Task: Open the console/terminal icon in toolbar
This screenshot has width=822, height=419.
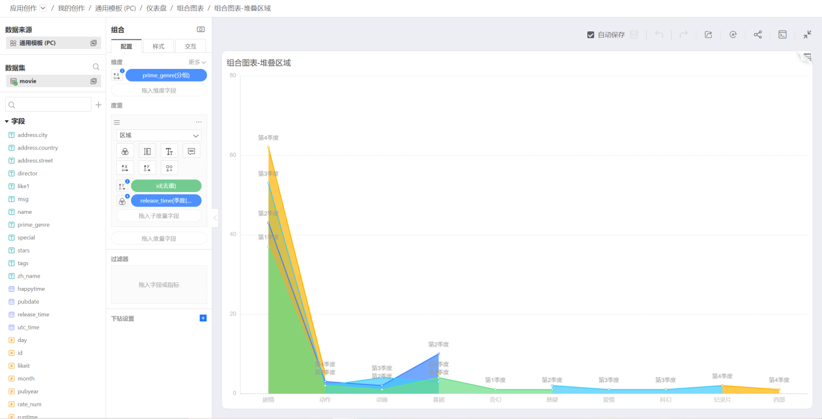Action: point(783,35)
